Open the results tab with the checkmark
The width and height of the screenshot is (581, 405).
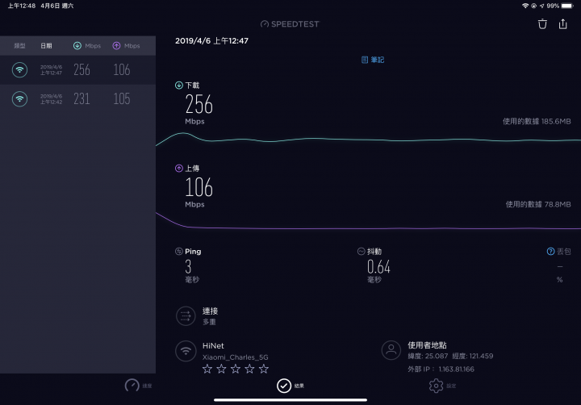click(x=290, y=386)
